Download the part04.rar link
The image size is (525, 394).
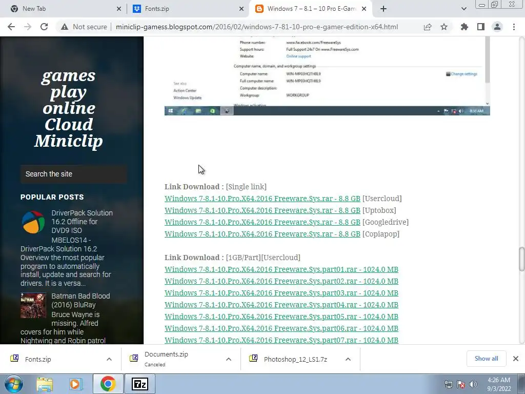pos(281,305)
